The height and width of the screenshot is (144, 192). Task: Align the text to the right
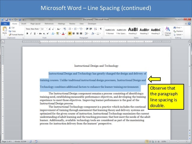coord(77,33)
